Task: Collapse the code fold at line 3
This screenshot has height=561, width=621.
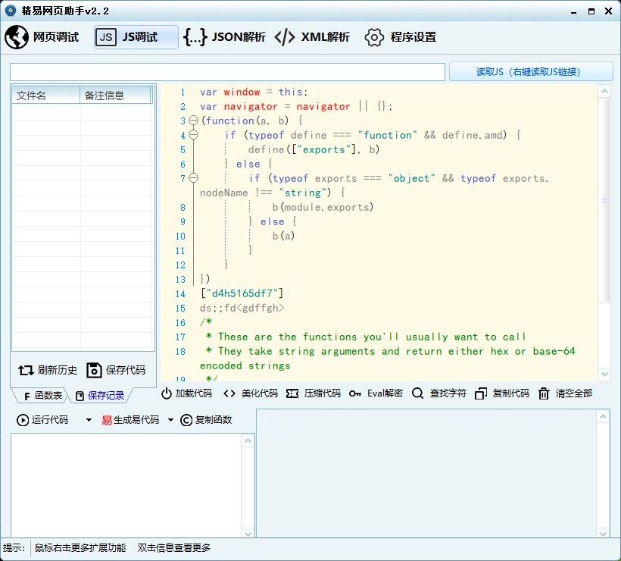Action: (193, 121)
